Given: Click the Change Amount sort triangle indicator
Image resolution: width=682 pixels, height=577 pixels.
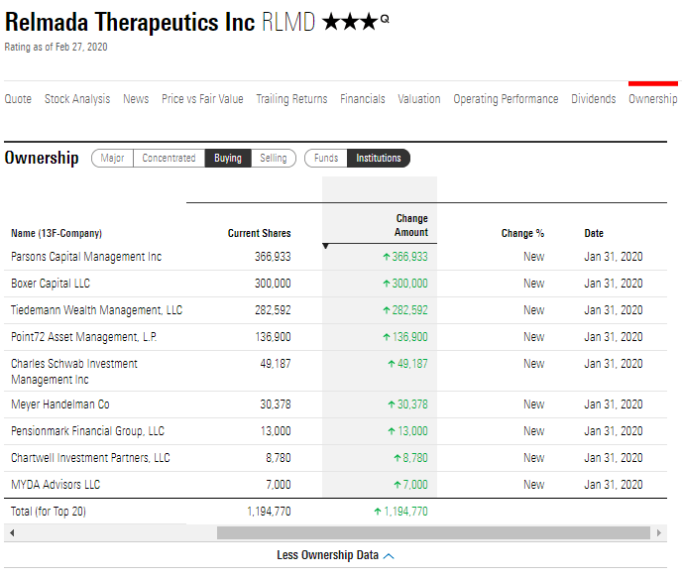Looking at the screenshot, I should point(325,246).
